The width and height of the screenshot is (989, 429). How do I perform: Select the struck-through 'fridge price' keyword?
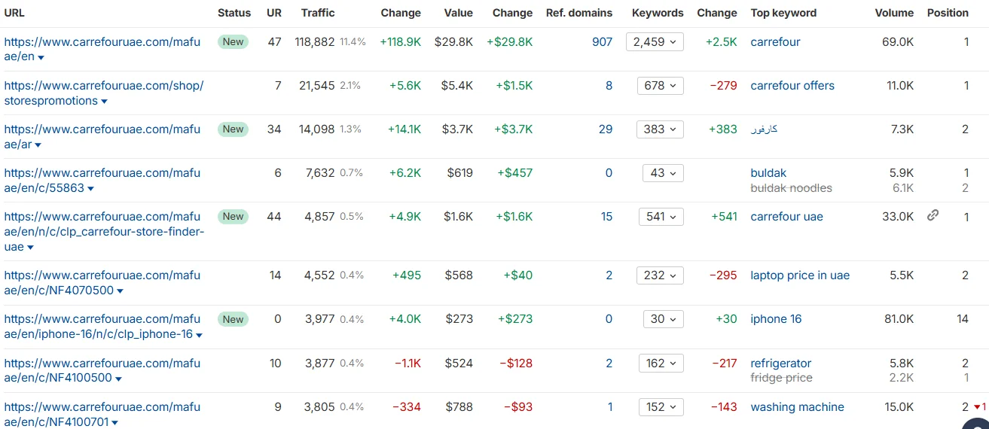[781, 378]
